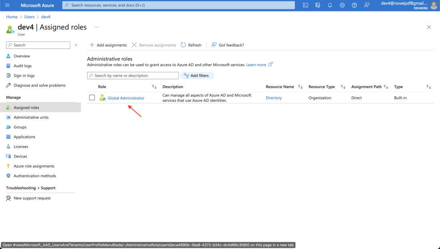Click the Description column header
This screenshot has width=440, height=249.
pyautogui.click(x=172, y=87)
